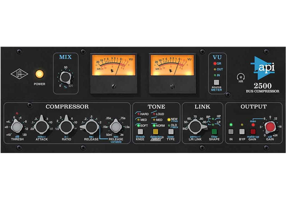Click the 'COMPRESSOR' section heading

[x=67, y=106]
